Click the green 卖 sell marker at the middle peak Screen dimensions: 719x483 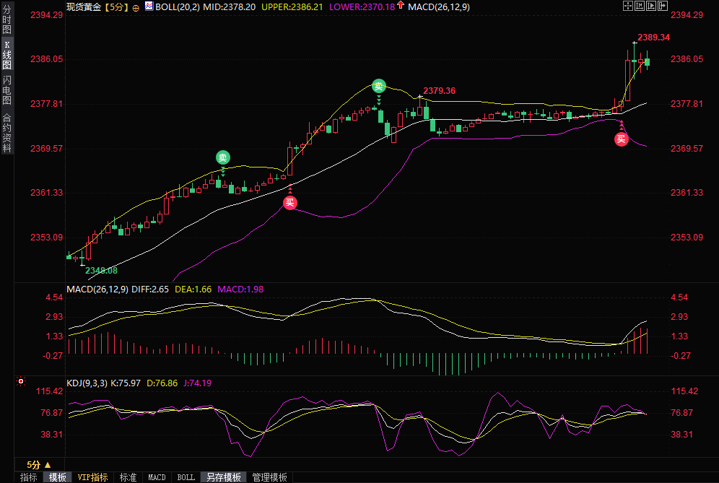click(379, 86)
